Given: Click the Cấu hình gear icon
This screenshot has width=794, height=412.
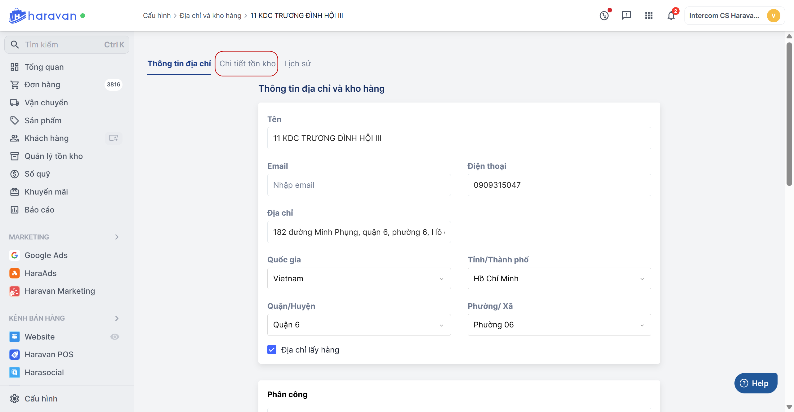Looking at the screenshot, I should point(15,399).
